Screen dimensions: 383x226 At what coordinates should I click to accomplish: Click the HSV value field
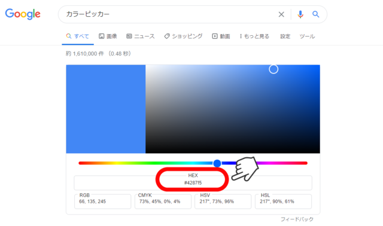click(223, 201)
